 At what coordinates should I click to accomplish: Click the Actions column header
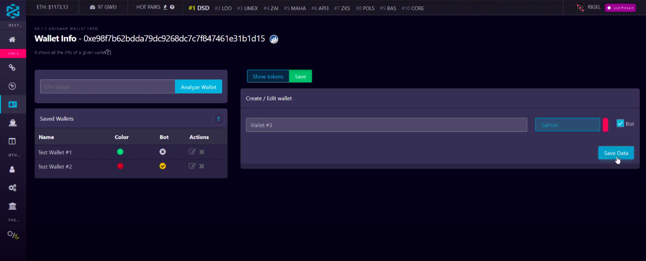click(199, 137)
